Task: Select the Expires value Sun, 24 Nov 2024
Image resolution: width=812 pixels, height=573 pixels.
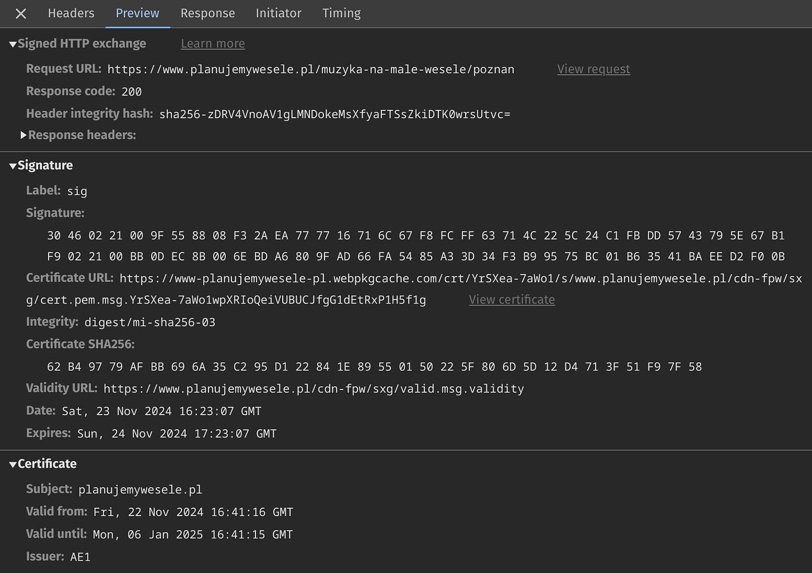Action: click(x=177, y=434)
